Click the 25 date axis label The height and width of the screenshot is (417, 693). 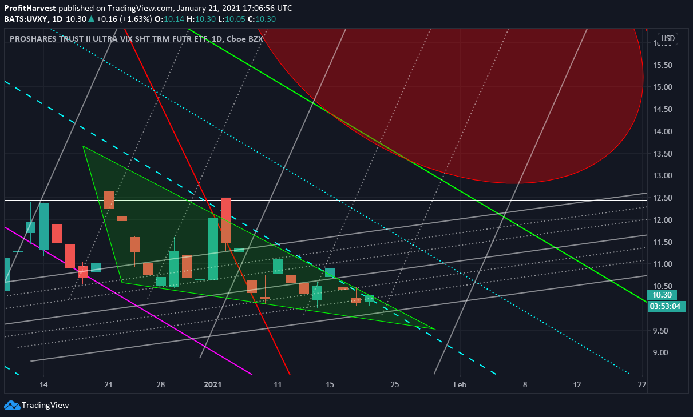[394, 384]
